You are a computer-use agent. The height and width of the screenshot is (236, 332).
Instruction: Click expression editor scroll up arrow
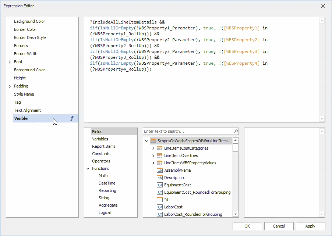322,21
